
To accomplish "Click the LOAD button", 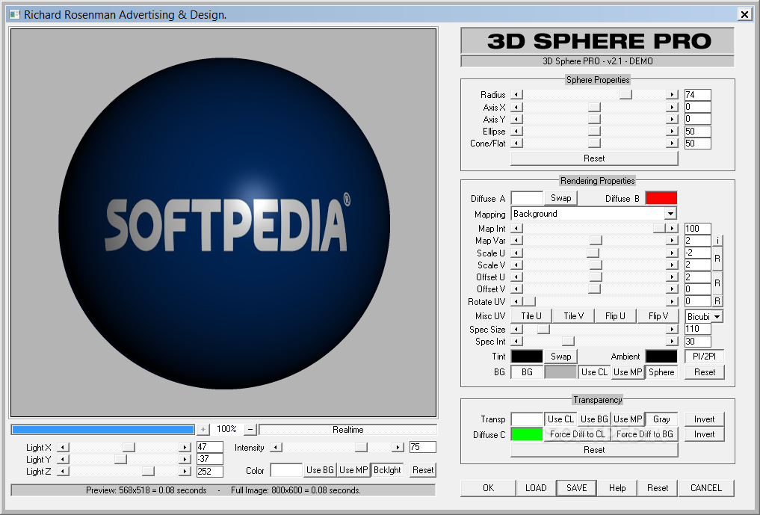I will [536, 488].
